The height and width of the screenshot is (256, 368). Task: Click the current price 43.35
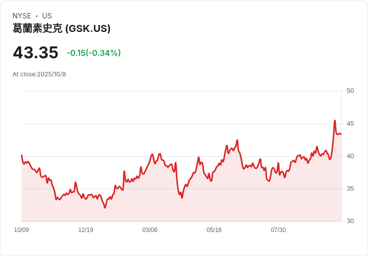coord(35,53)
